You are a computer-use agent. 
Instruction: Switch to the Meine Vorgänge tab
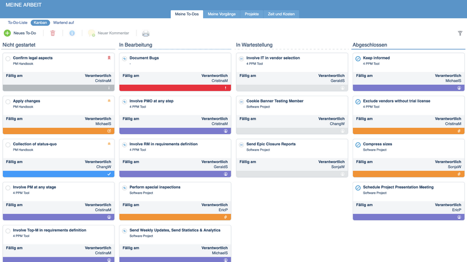coord(221,14)
